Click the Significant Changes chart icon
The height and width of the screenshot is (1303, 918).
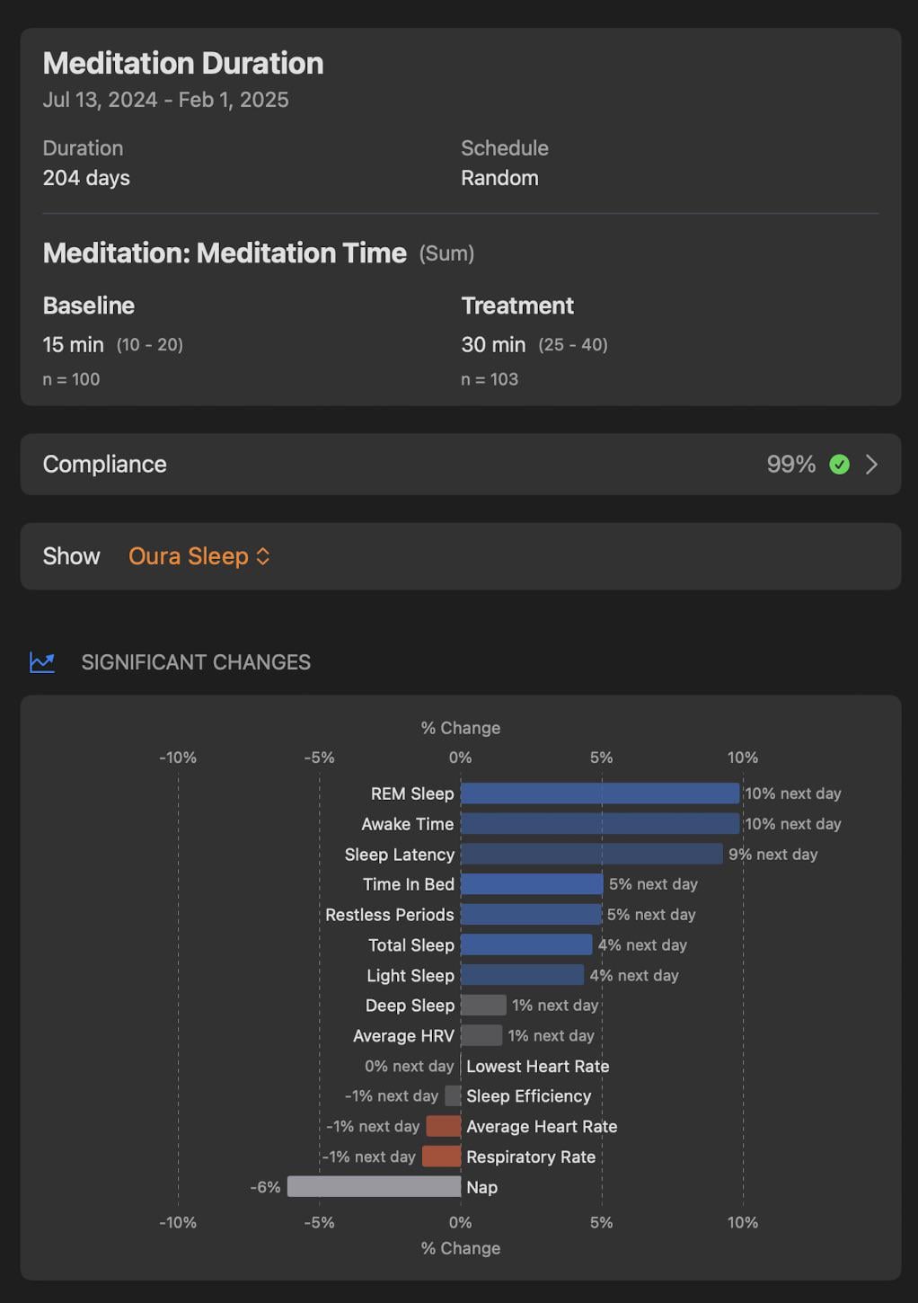point(42,662)
